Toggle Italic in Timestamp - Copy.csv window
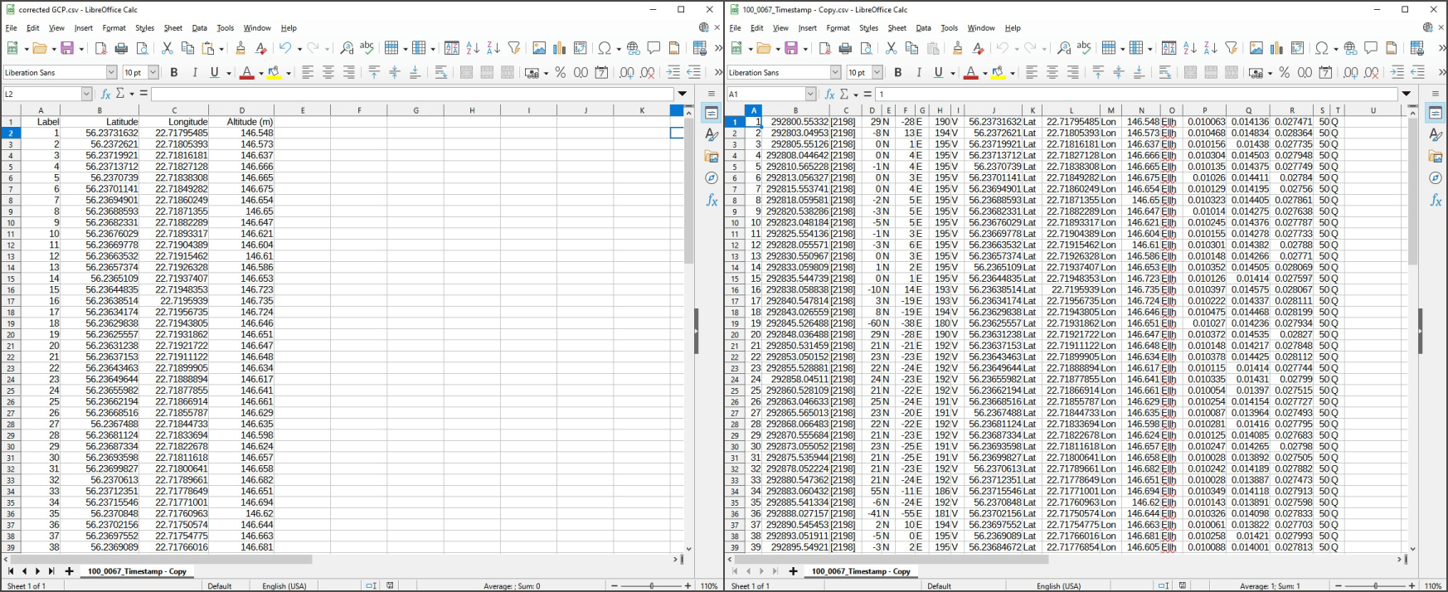The image size is (1448, 592). click(x=919, y=72)
